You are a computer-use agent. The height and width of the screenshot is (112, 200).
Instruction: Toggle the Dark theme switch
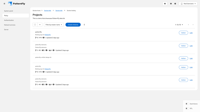[187, 104]
